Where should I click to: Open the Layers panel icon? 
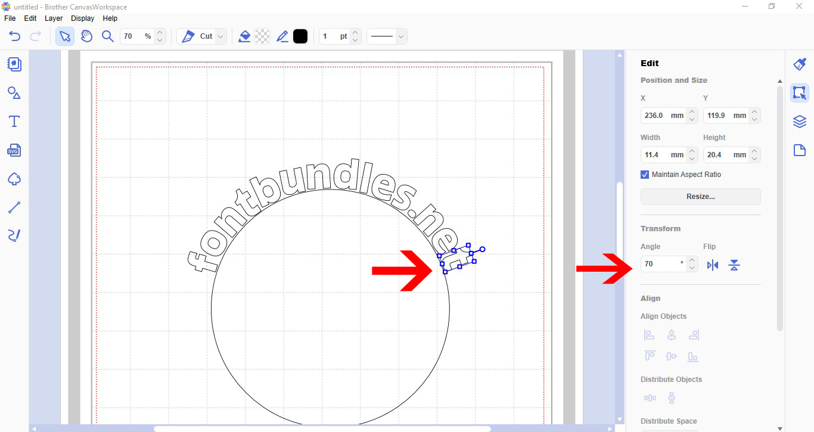point(800,122)
